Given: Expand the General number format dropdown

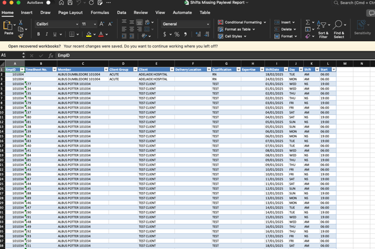Looking at the screenshot, I should (208, 24).
